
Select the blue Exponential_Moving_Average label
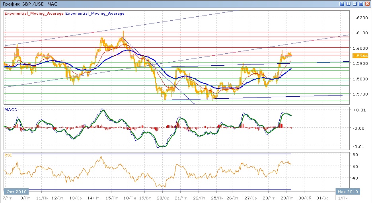click(x=95, y=13)
